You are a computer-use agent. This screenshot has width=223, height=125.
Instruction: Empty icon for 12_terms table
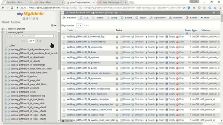pos(167,84)
